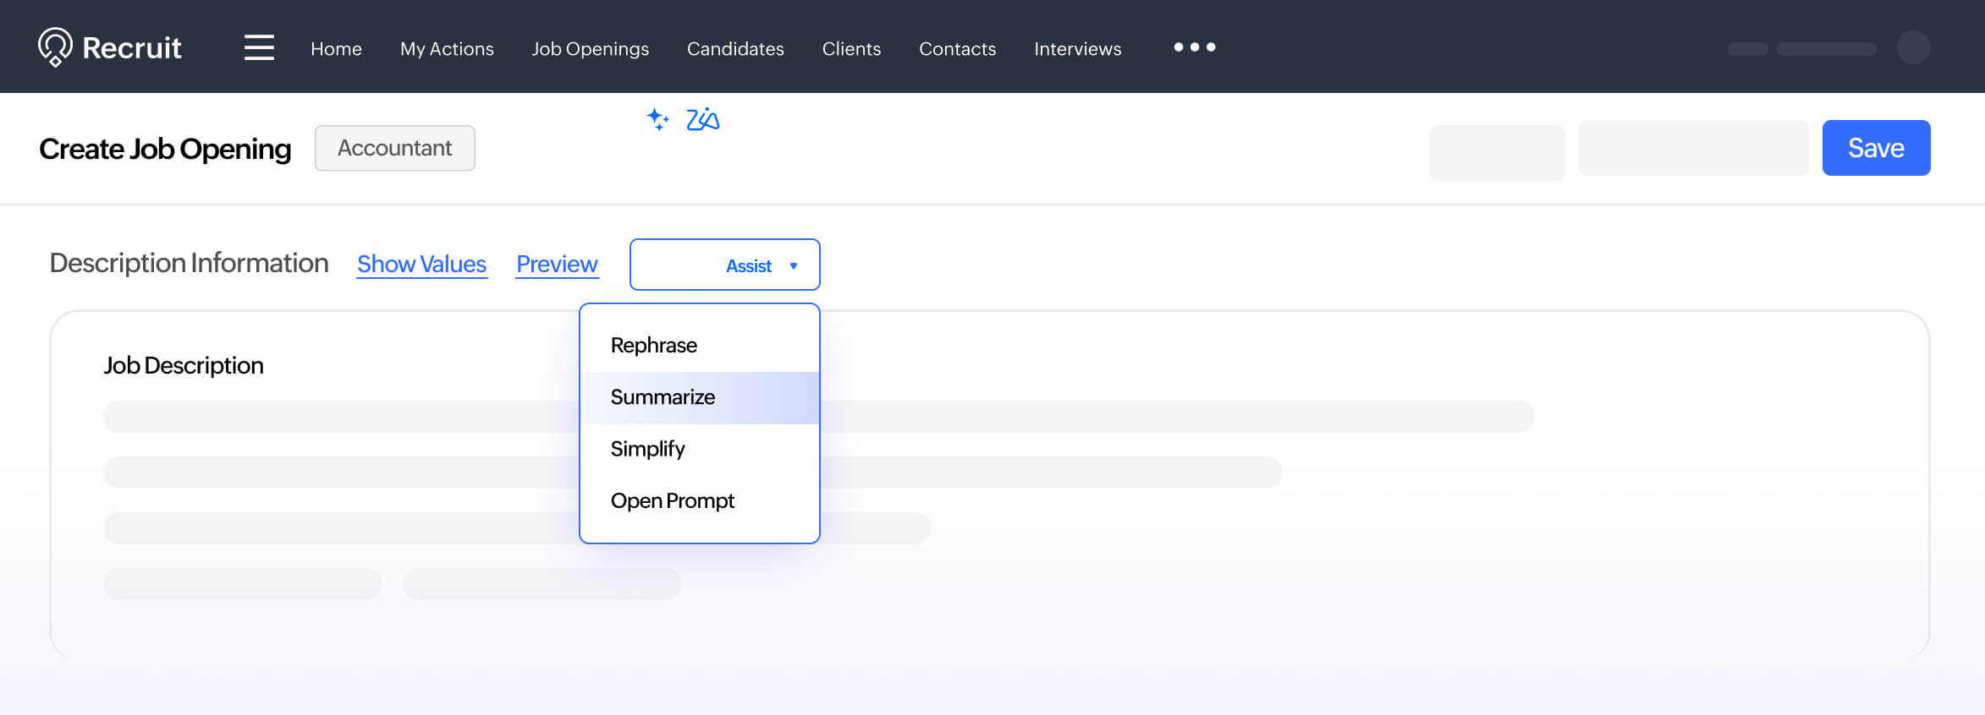Screen dimensions: 1985x715
Task: Navigate to the Candidates tab
Action: point(735,49)
